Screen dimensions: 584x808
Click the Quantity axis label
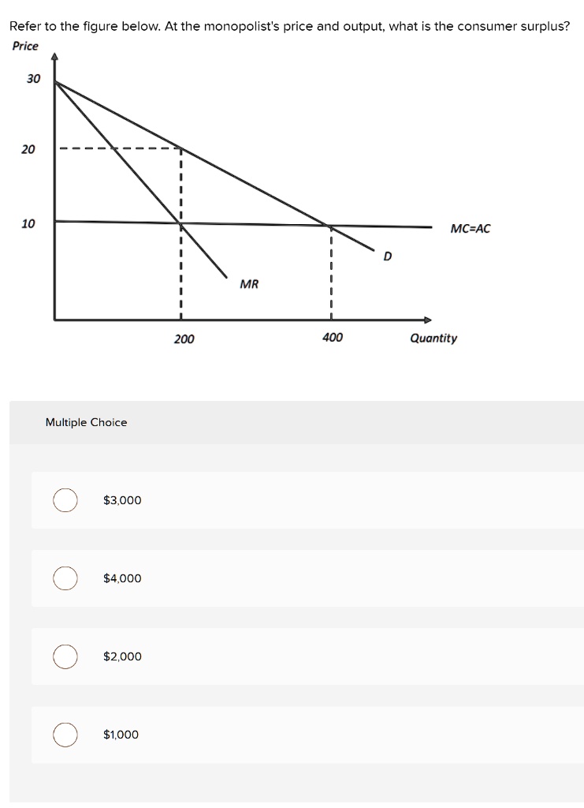pyautogui.click(x=433, y=338)
